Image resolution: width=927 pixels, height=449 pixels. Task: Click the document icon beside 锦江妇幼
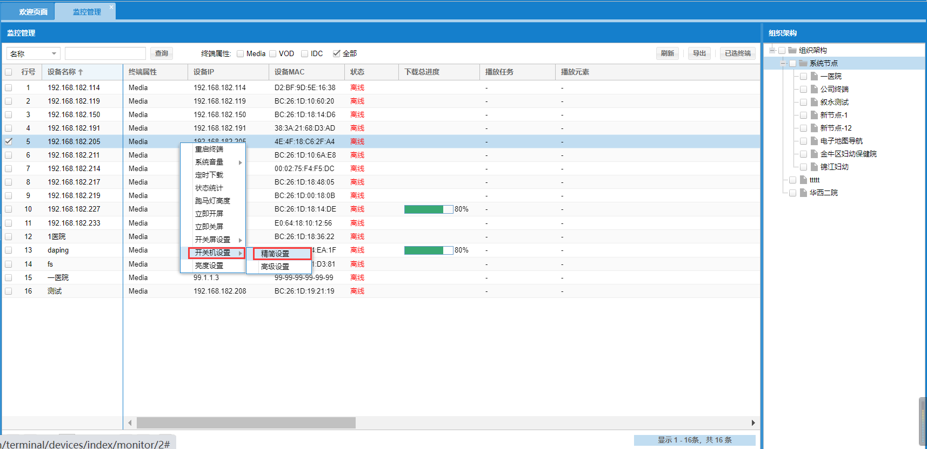(x=814, y=167)
